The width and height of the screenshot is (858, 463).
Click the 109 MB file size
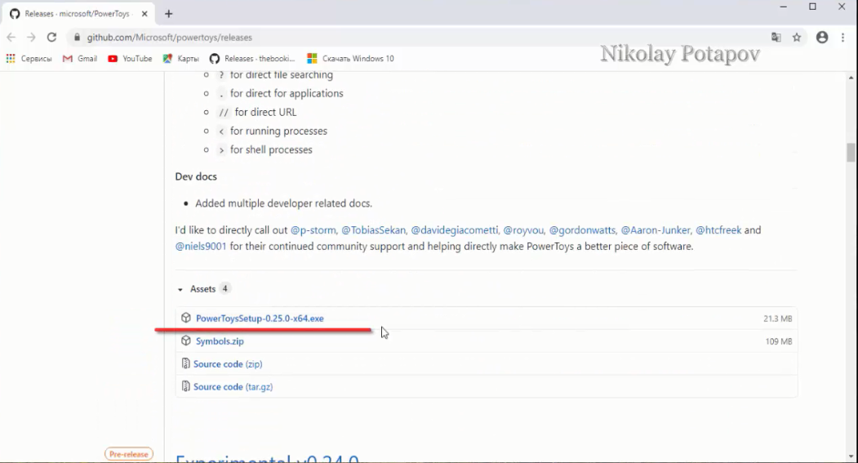tap(779, 341)
